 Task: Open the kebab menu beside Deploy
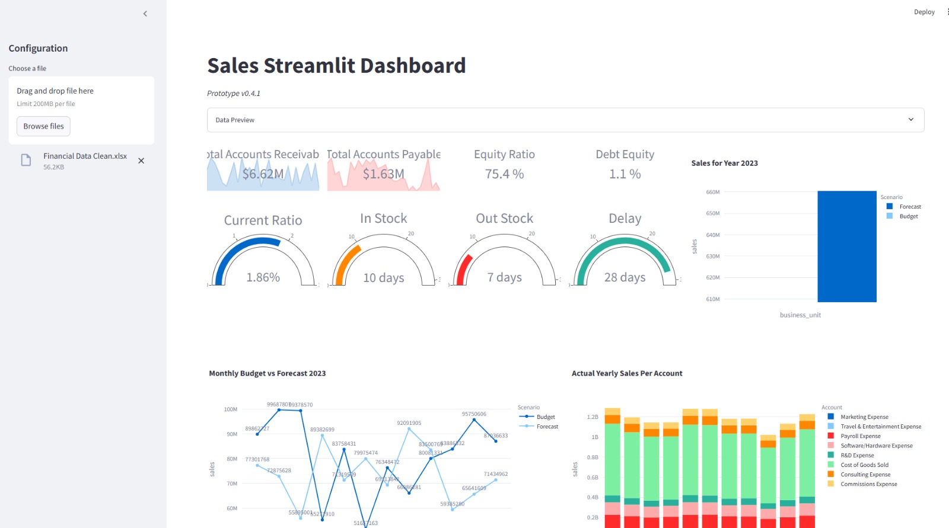pyautogui.click(x=947, y=12)
